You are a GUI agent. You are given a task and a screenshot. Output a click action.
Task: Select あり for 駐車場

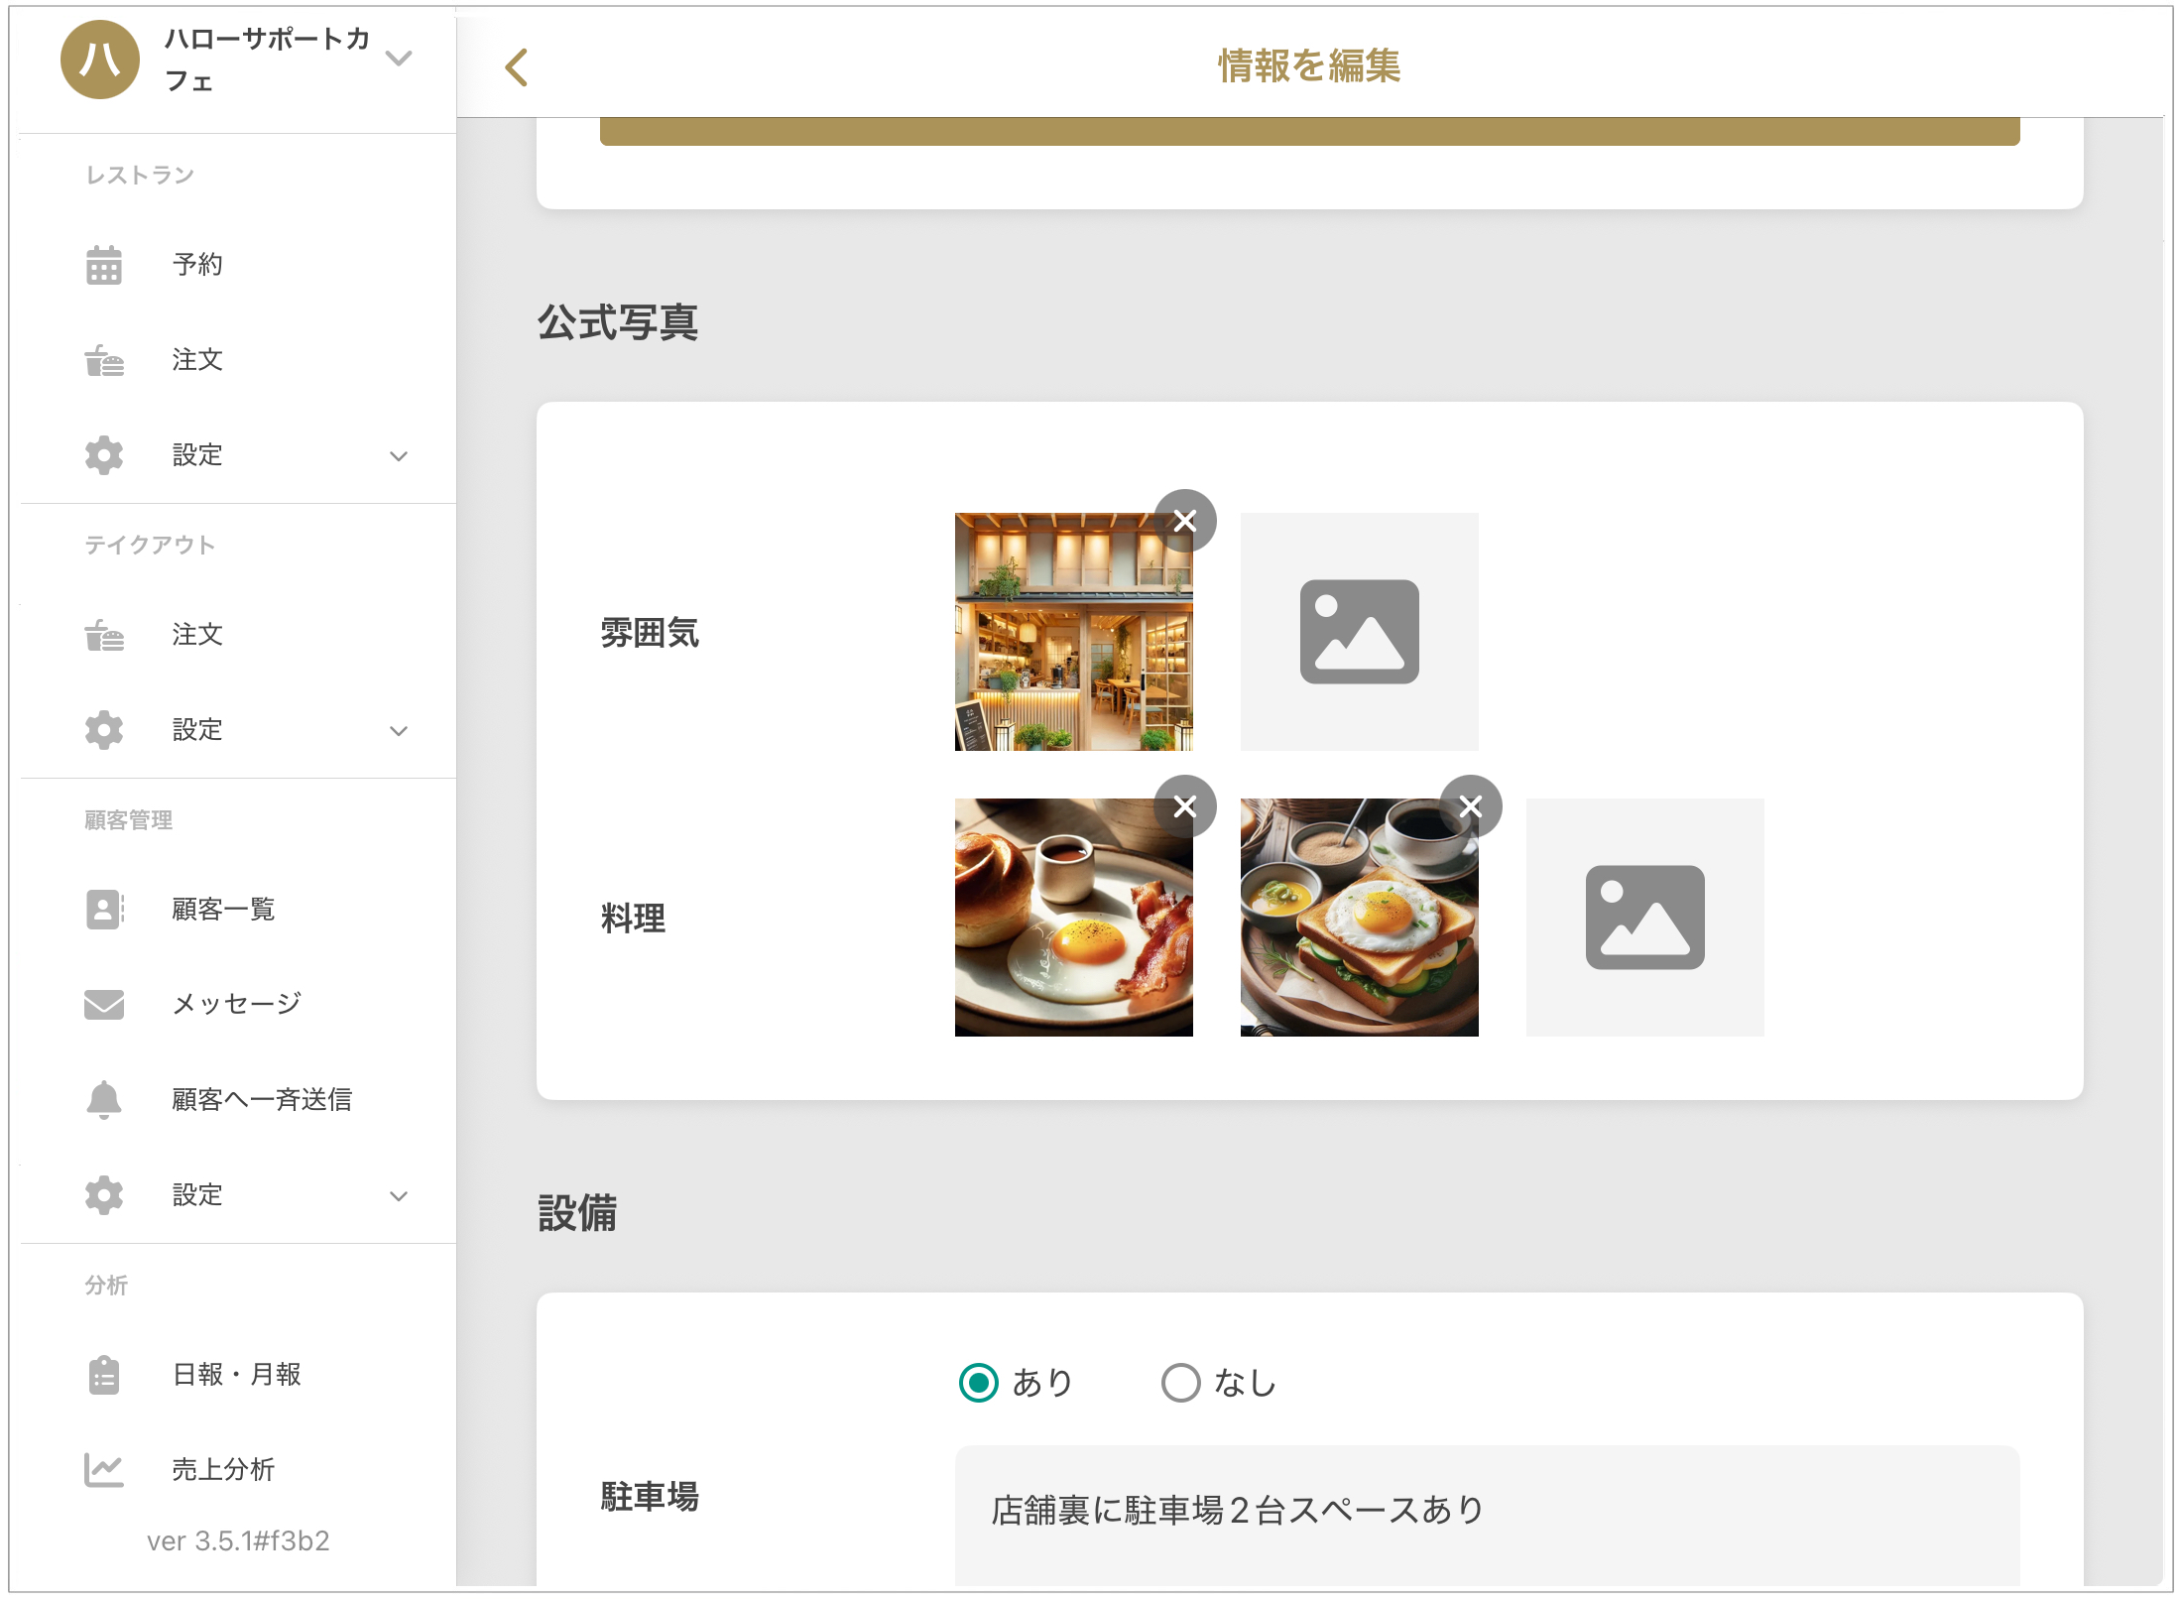tap(979, 1383)
